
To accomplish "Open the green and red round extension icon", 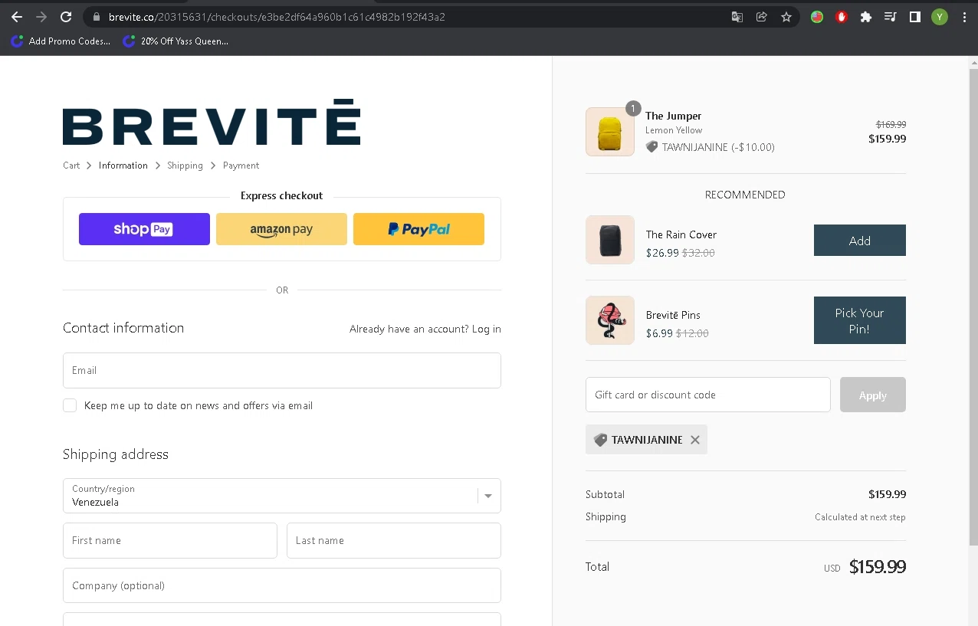I will point(817,17).
